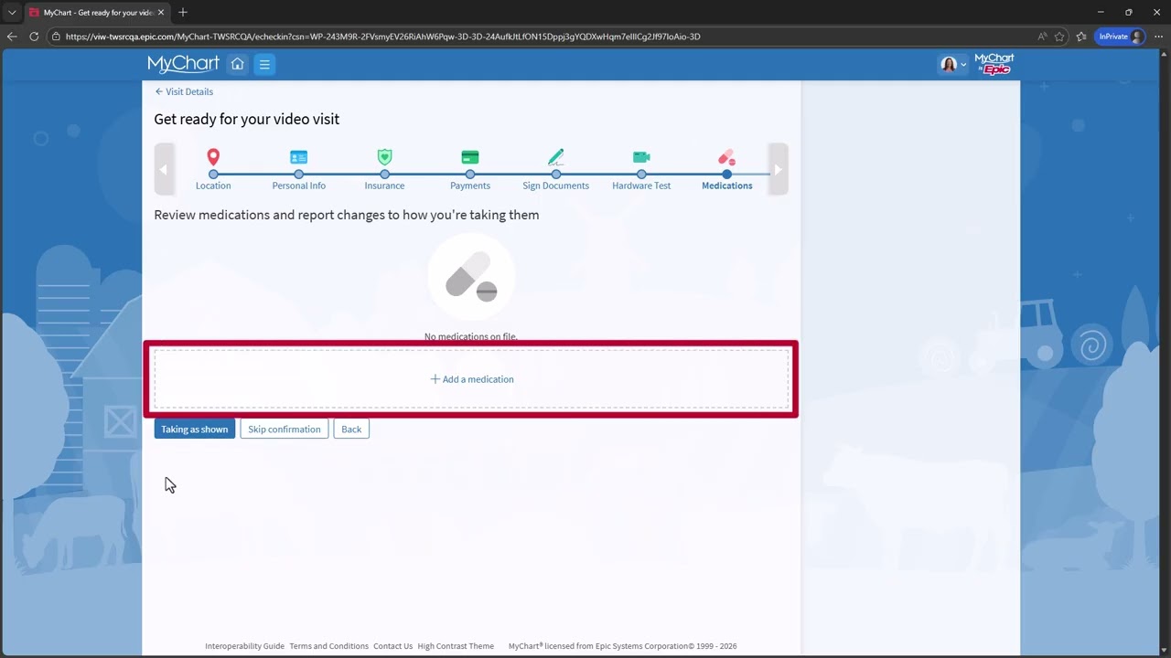The image size is (1171, 658).
Task: Reload the page with the refresh icon
Action: click(34, 37)
